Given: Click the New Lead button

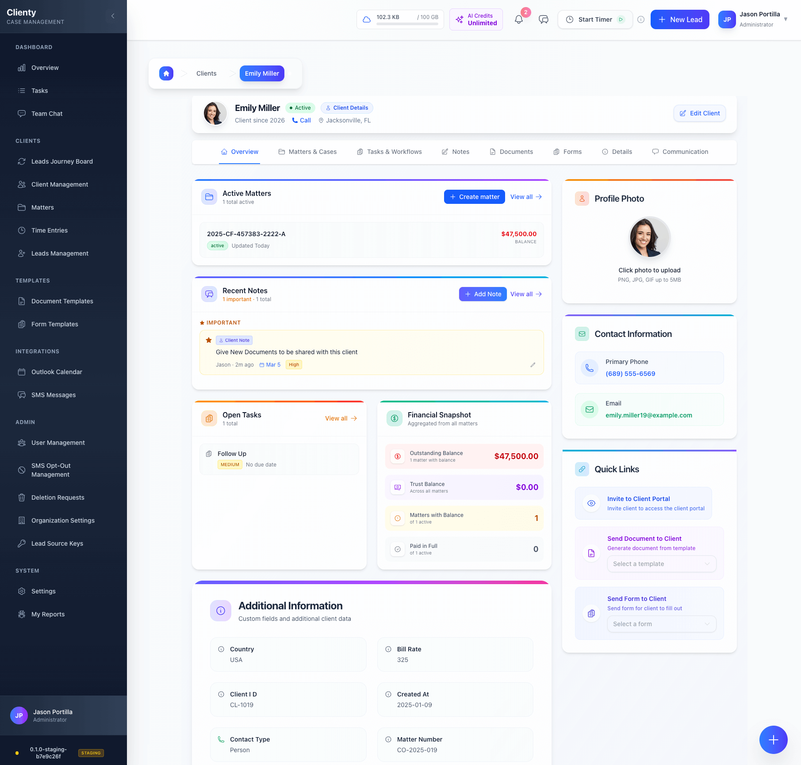Looking at the screenshot, I should [680, 19].
